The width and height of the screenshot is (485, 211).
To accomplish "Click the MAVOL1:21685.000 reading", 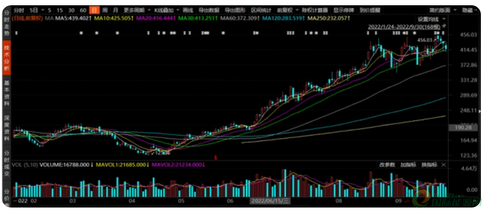I will [x=123, y=165].
